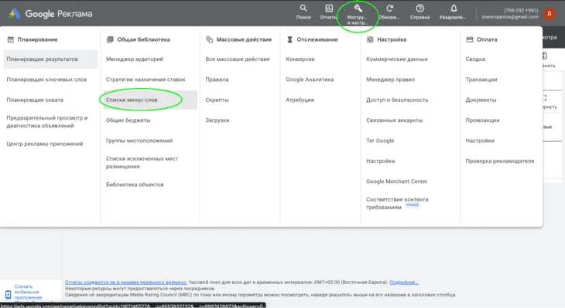Open Настройки in the Оплата column

coord(480,140)
